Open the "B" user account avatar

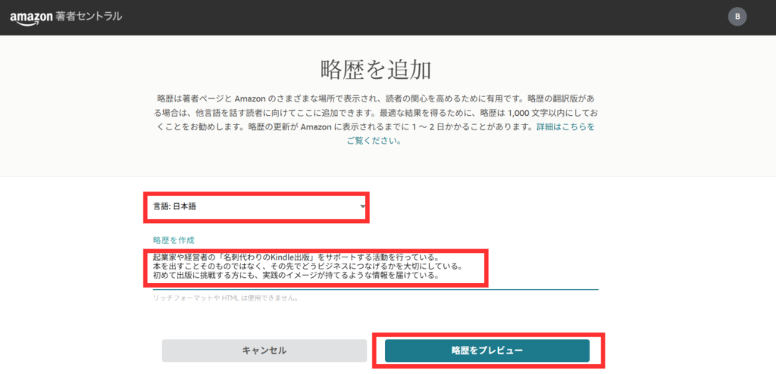point(737,17)
